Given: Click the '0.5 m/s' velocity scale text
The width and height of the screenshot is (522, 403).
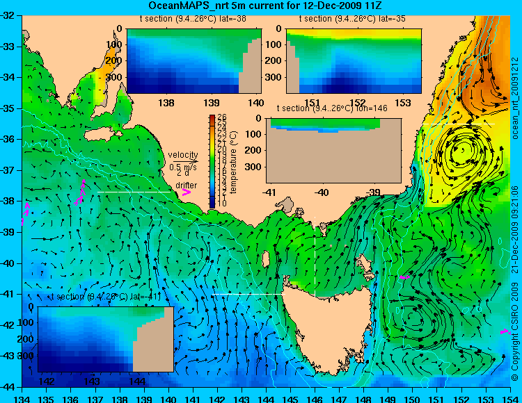Looking at the screenshot, I should point(183,167).
